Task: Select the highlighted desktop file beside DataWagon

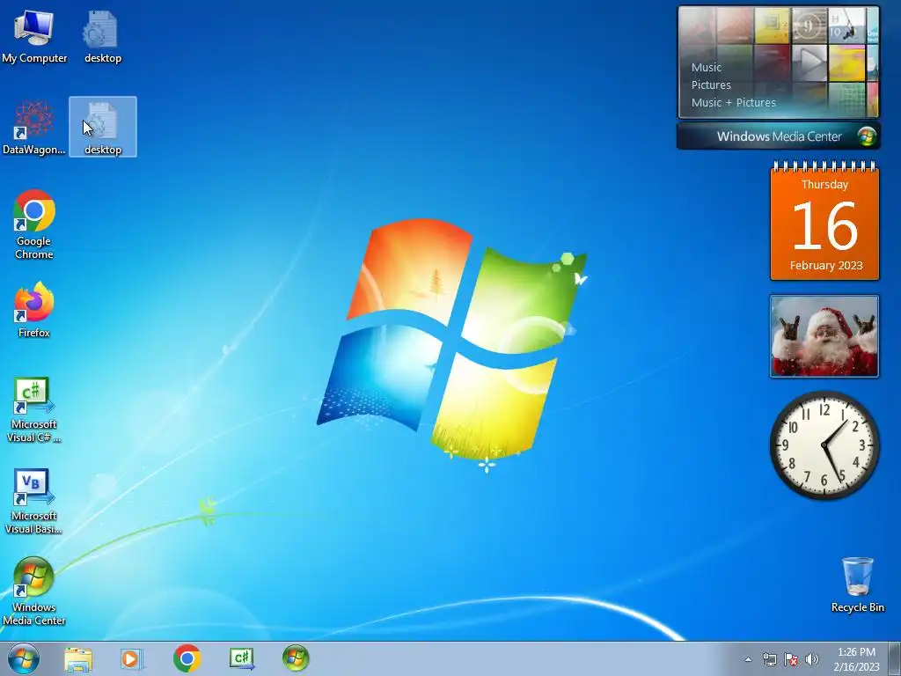Action: tap(103, 127)
